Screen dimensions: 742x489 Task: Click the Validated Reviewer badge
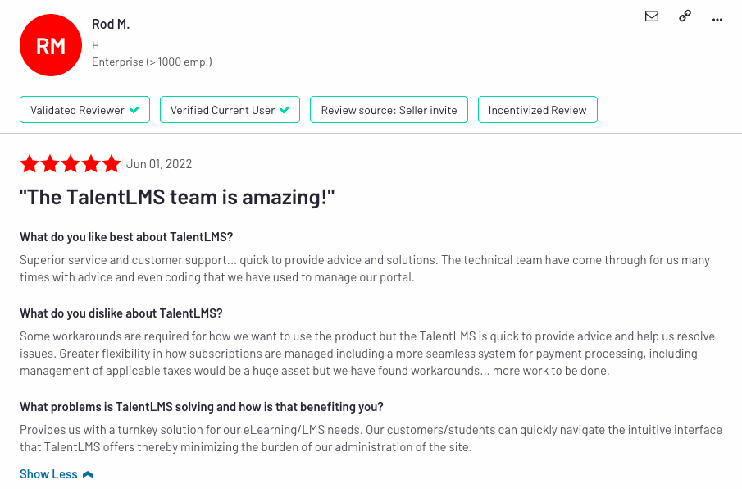84,110
